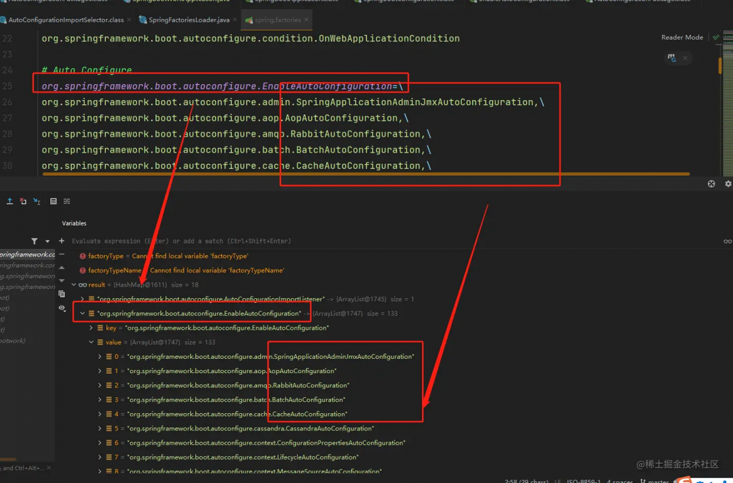Open the gear settings icon in panel header

[728, 184]
